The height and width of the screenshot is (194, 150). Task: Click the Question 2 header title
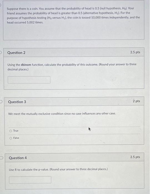16,53
